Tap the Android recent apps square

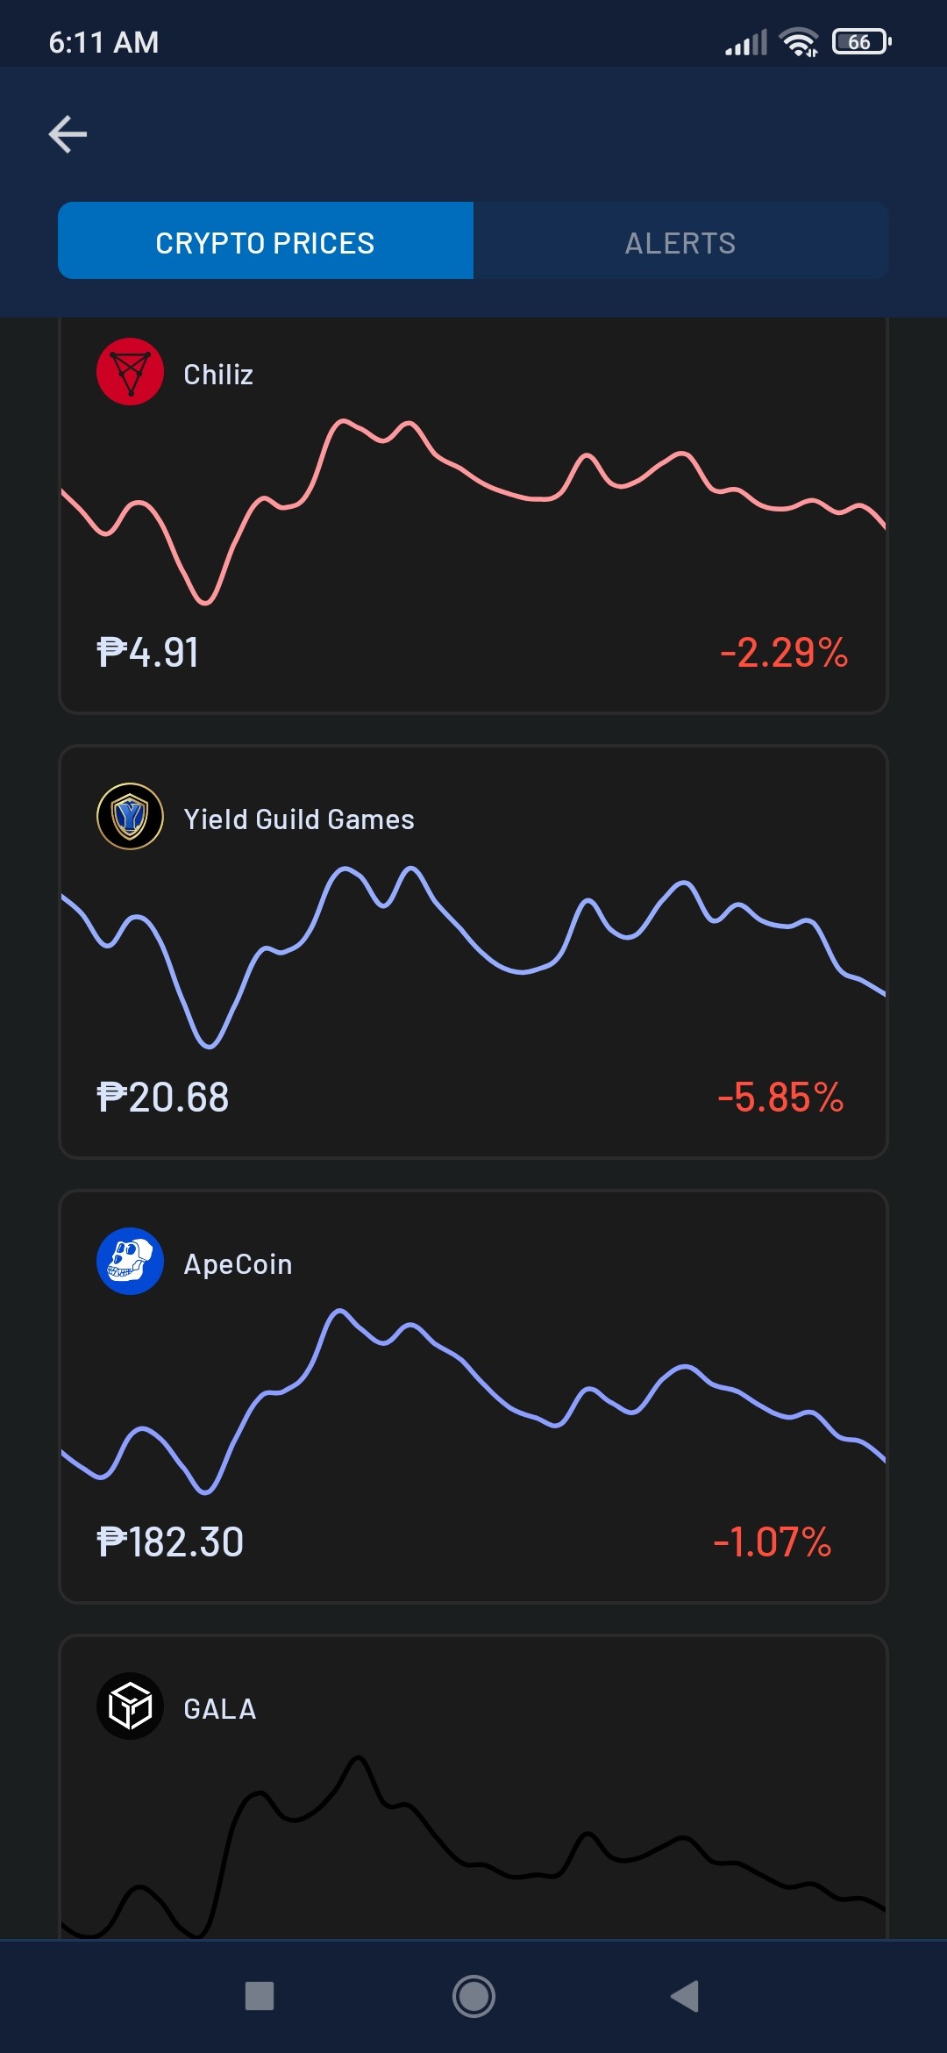[260, 1996]
